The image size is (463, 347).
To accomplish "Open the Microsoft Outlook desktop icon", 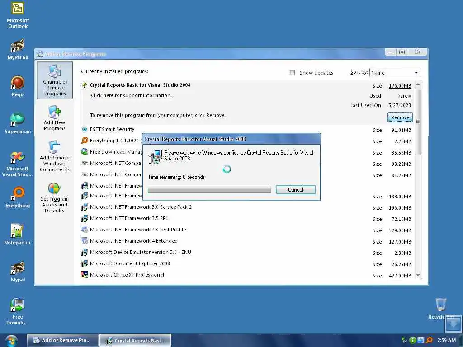I will pos(18,15).
